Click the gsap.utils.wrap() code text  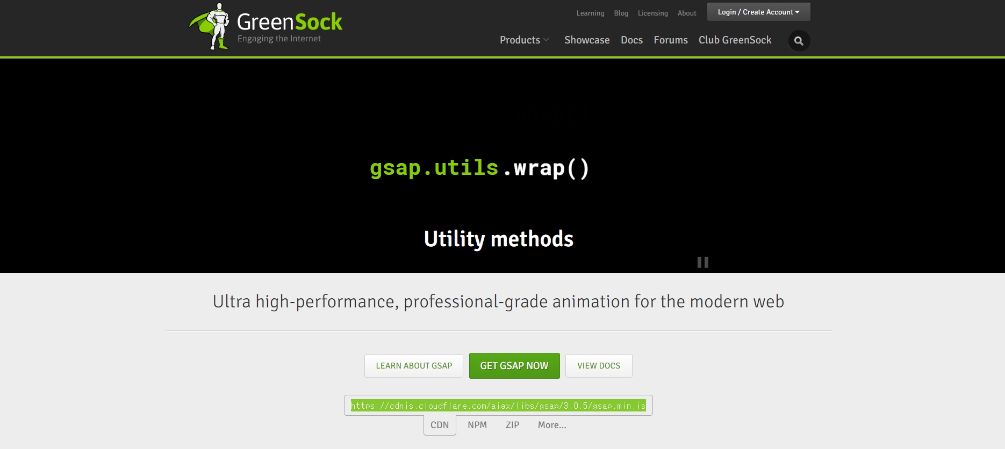tap(480, 168)
